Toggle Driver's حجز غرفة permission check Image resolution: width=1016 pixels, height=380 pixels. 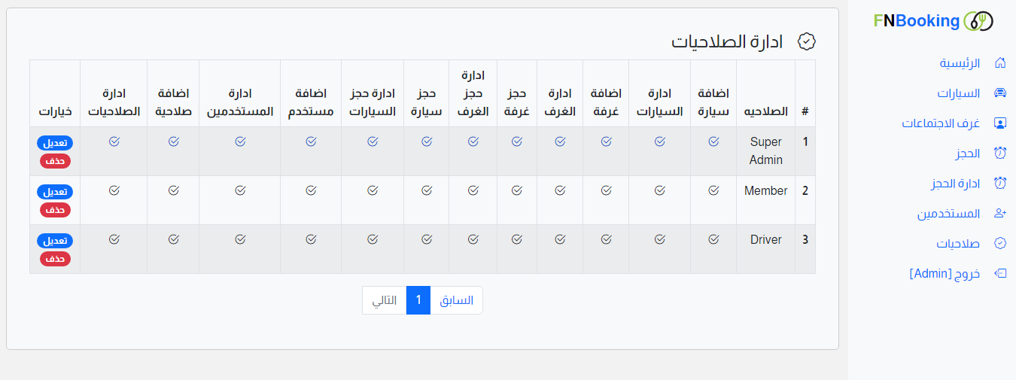tap(517, 239)
